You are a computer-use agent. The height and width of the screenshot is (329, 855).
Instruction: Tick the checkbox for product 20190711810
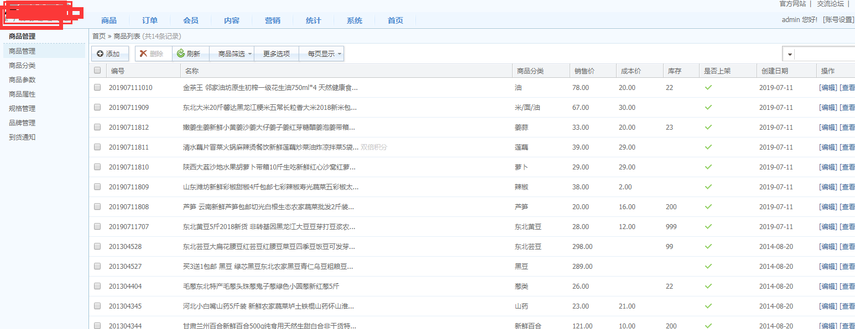click(97, 167)
